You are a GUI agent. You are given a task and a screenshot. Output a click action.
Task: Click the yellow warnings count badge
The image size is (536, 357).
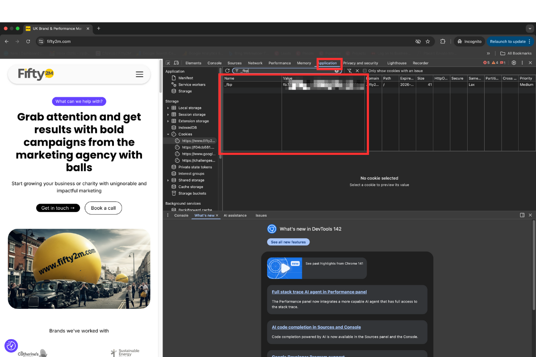click(x=495, y=63)
